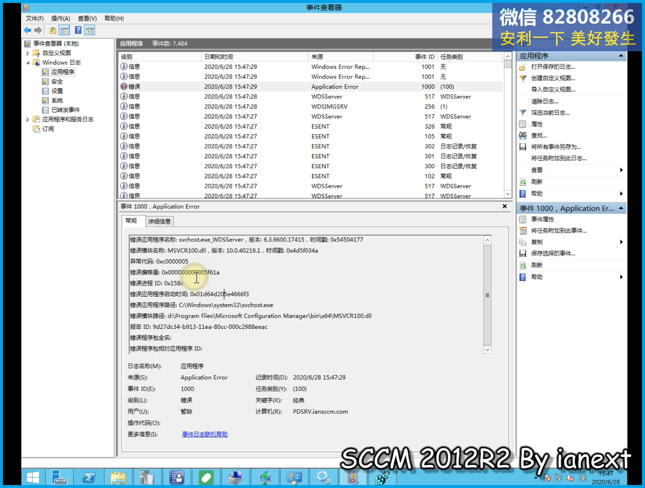Select the ESENT event 102 row

pyautogui.click(x=310, y=176)
